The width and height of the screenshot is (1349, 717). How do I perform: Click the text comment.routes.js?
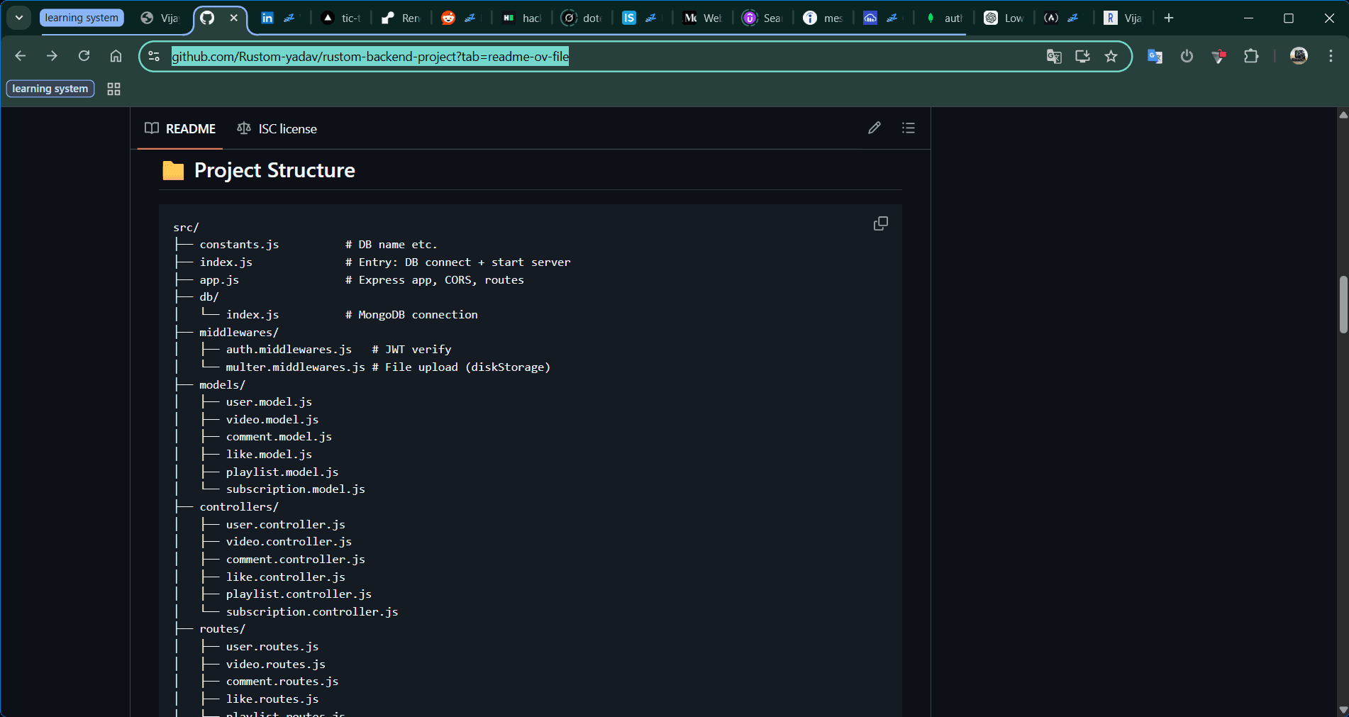pyautogui.click(x=282, y=682)
